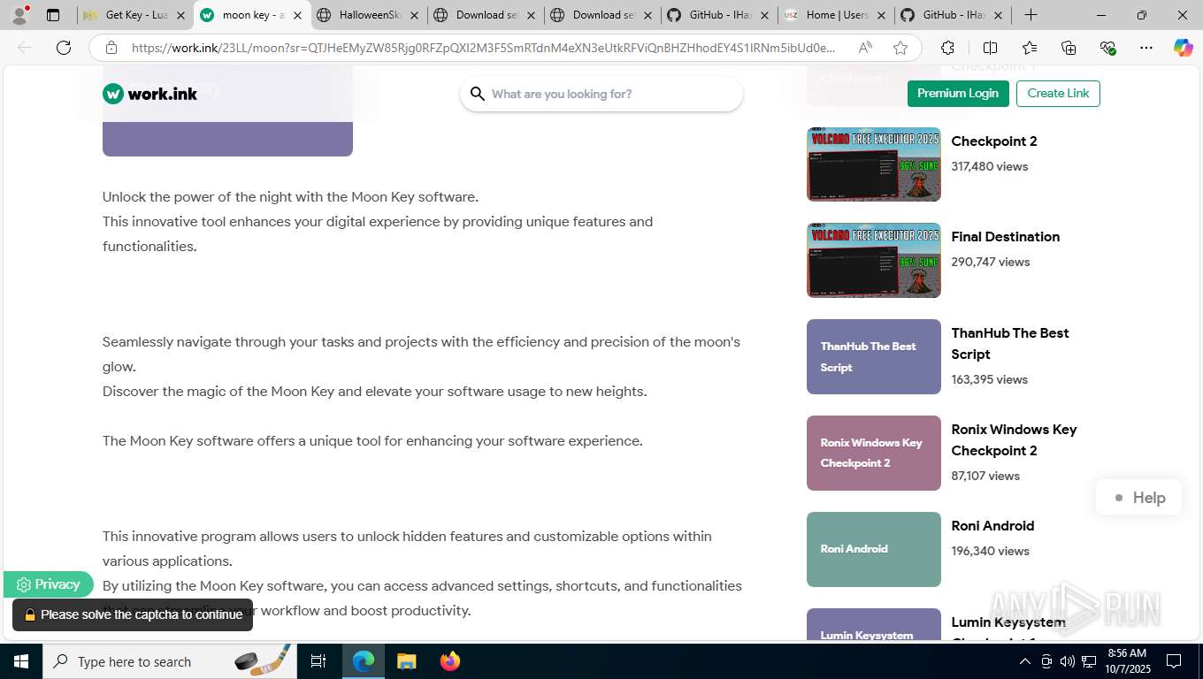Click '290,747 views' text
This screenshot has height=679, width=1203.
[x=991, y=262]
